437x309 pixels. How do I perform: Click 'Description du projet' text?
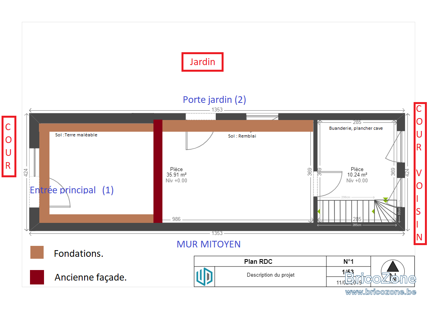coord(271,275)
